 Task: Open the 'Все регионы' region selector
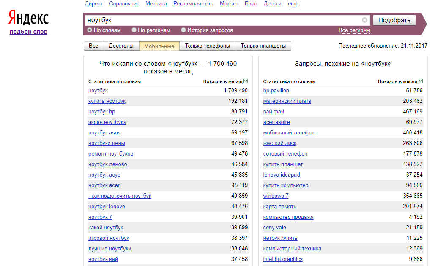[x=354, y=30]
